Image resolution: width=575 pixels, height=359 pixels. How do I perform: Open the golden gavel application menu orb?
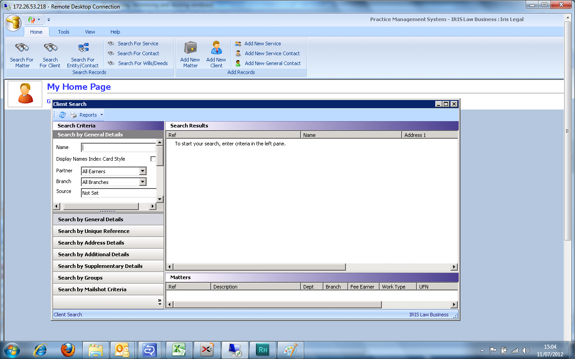[x=13, y=22]
